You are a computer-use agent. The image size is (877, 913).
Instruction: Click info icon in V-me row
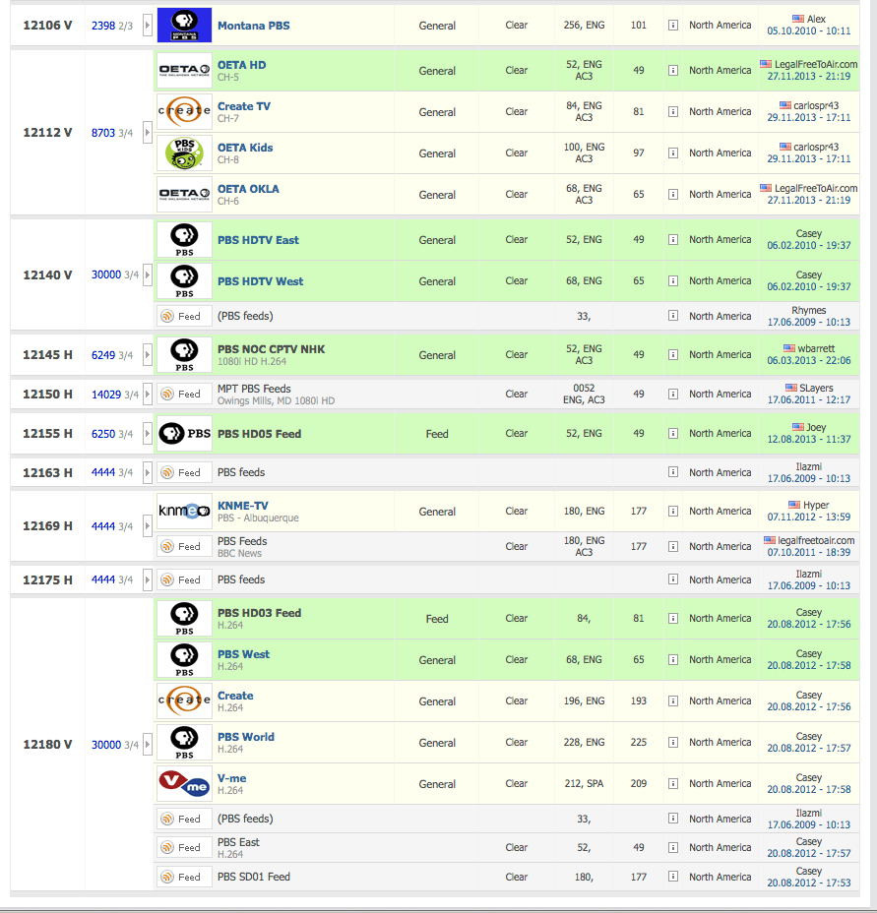(673, 784)
